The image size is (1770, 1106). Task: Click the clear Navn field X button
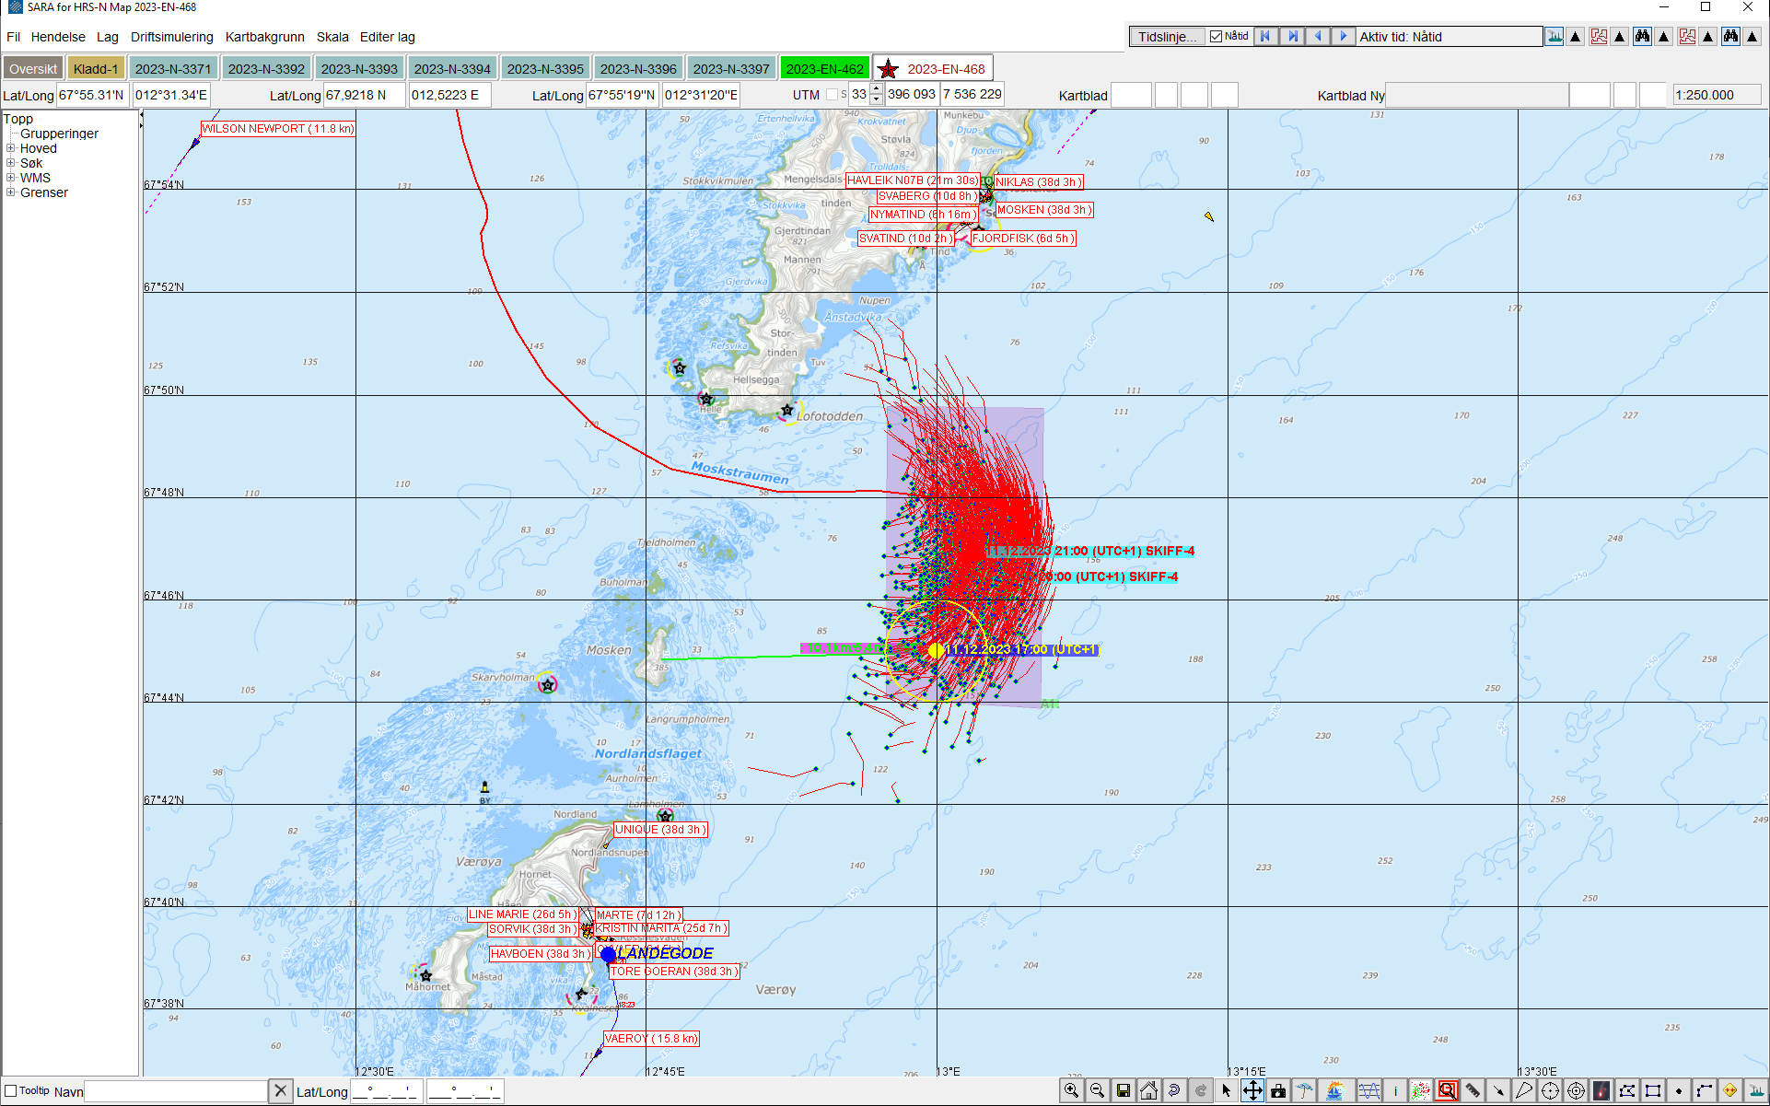281,1091
